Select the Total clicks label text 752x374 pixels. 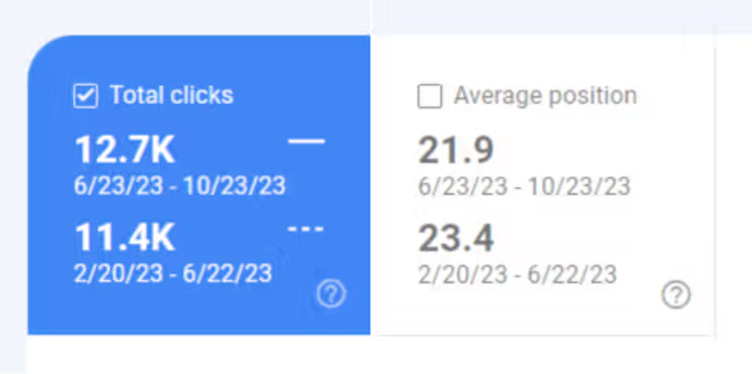click(x=172, y=95)
